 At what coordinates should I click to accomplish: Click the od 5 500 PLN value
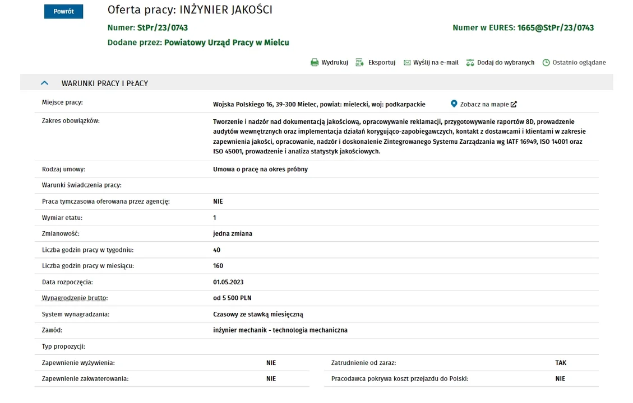point(232,298)
